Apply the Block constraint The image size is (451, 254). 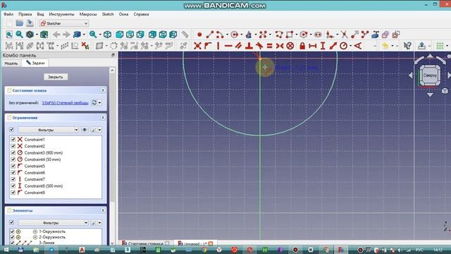coord(290,46)
